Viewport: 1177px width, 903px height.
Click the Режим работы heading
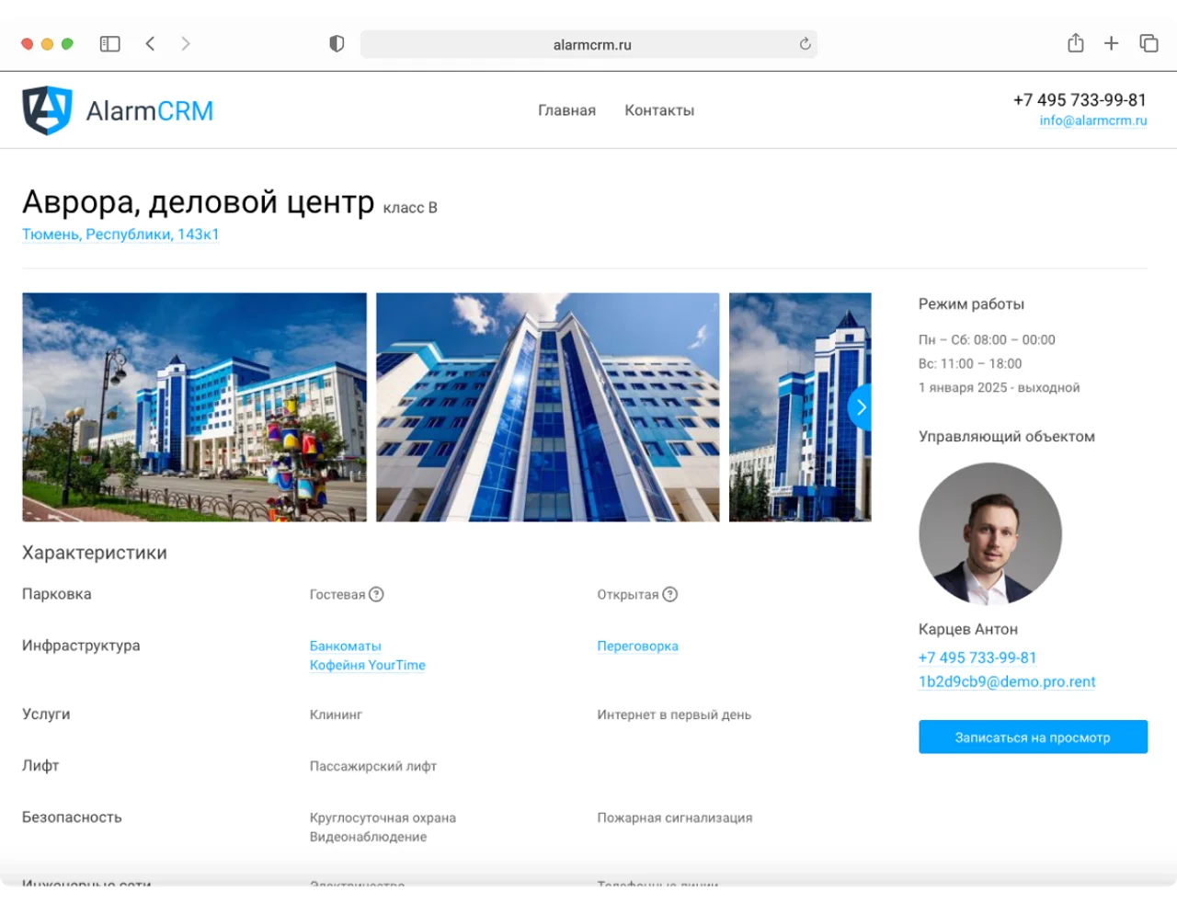click(971, 304)
